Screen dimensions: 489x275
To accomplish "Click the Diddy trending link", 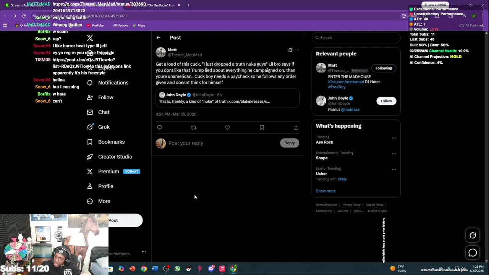I will 342,179.
